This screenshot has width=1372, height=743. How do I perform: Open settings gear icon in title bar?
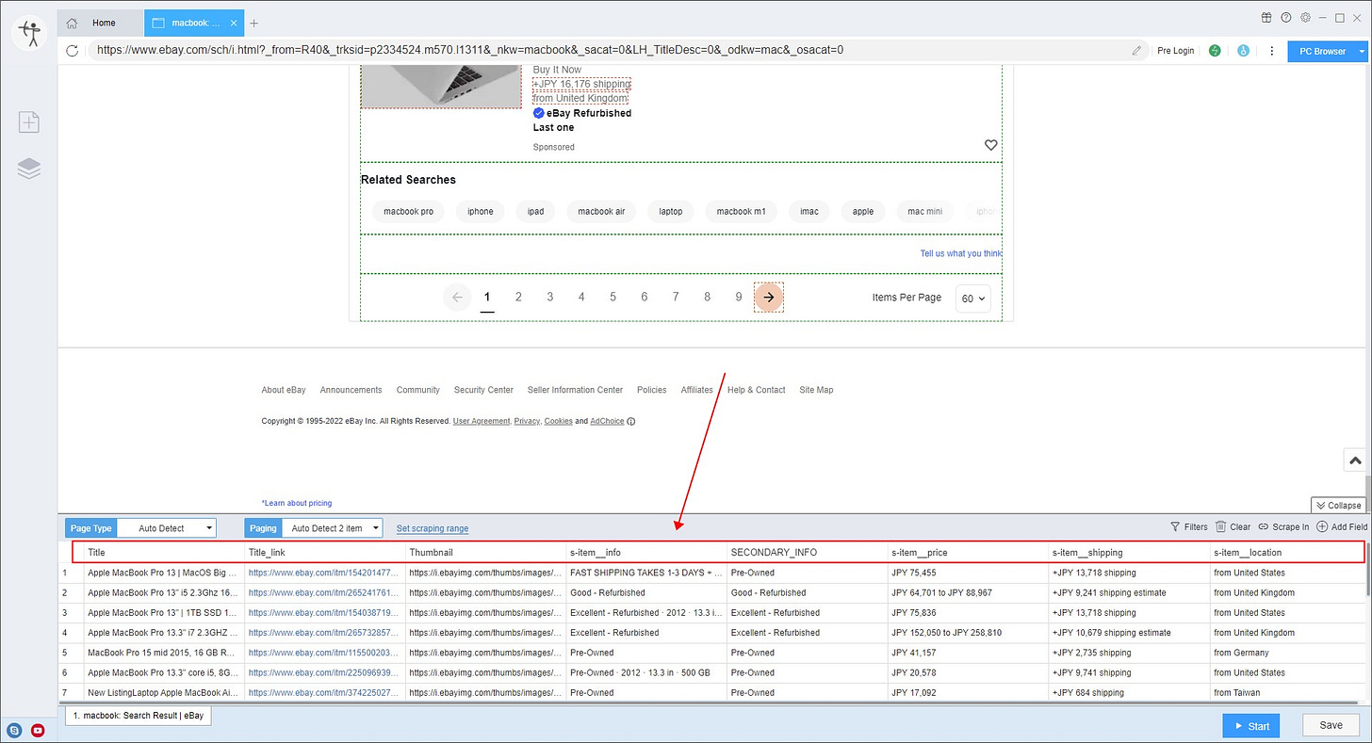1305,17
